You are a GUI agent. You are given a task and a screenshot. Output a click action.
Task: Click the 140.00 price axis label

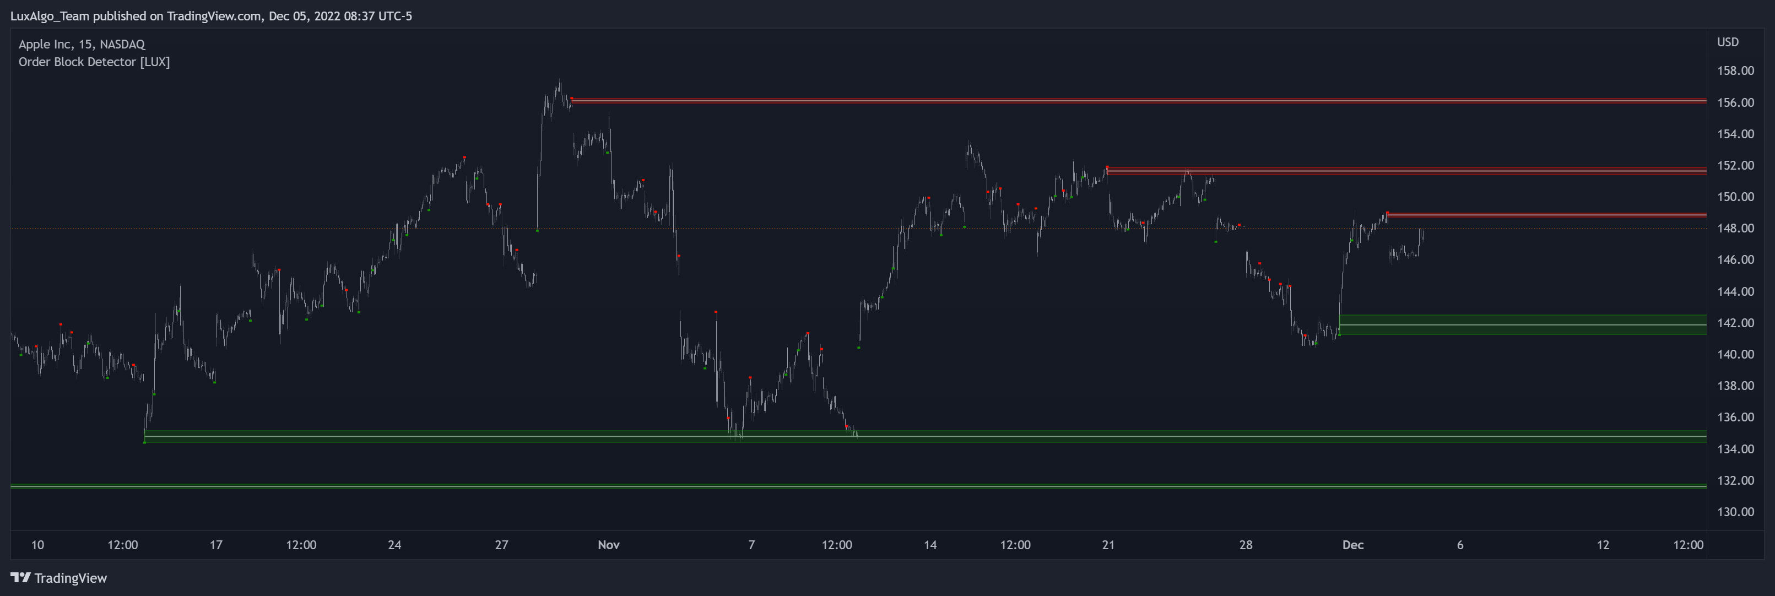pyautogui.click(x=1735, y=354)
